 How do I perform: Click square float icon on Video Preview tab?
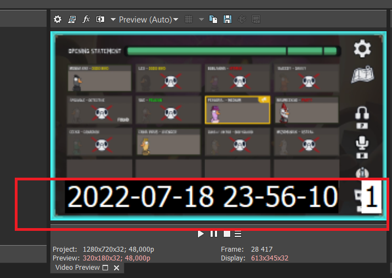click(105, 268)
